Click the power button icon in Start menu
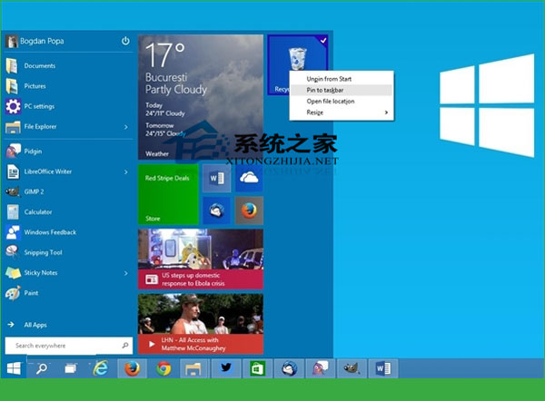Screen dimensions: 545x401 125,41
